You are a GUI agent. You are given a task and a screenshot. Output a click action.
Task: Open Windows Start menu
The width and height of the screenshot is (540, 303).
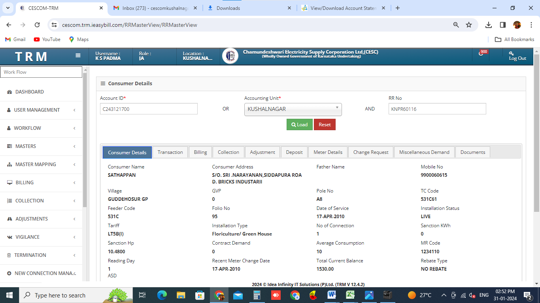tap(9, 295)
